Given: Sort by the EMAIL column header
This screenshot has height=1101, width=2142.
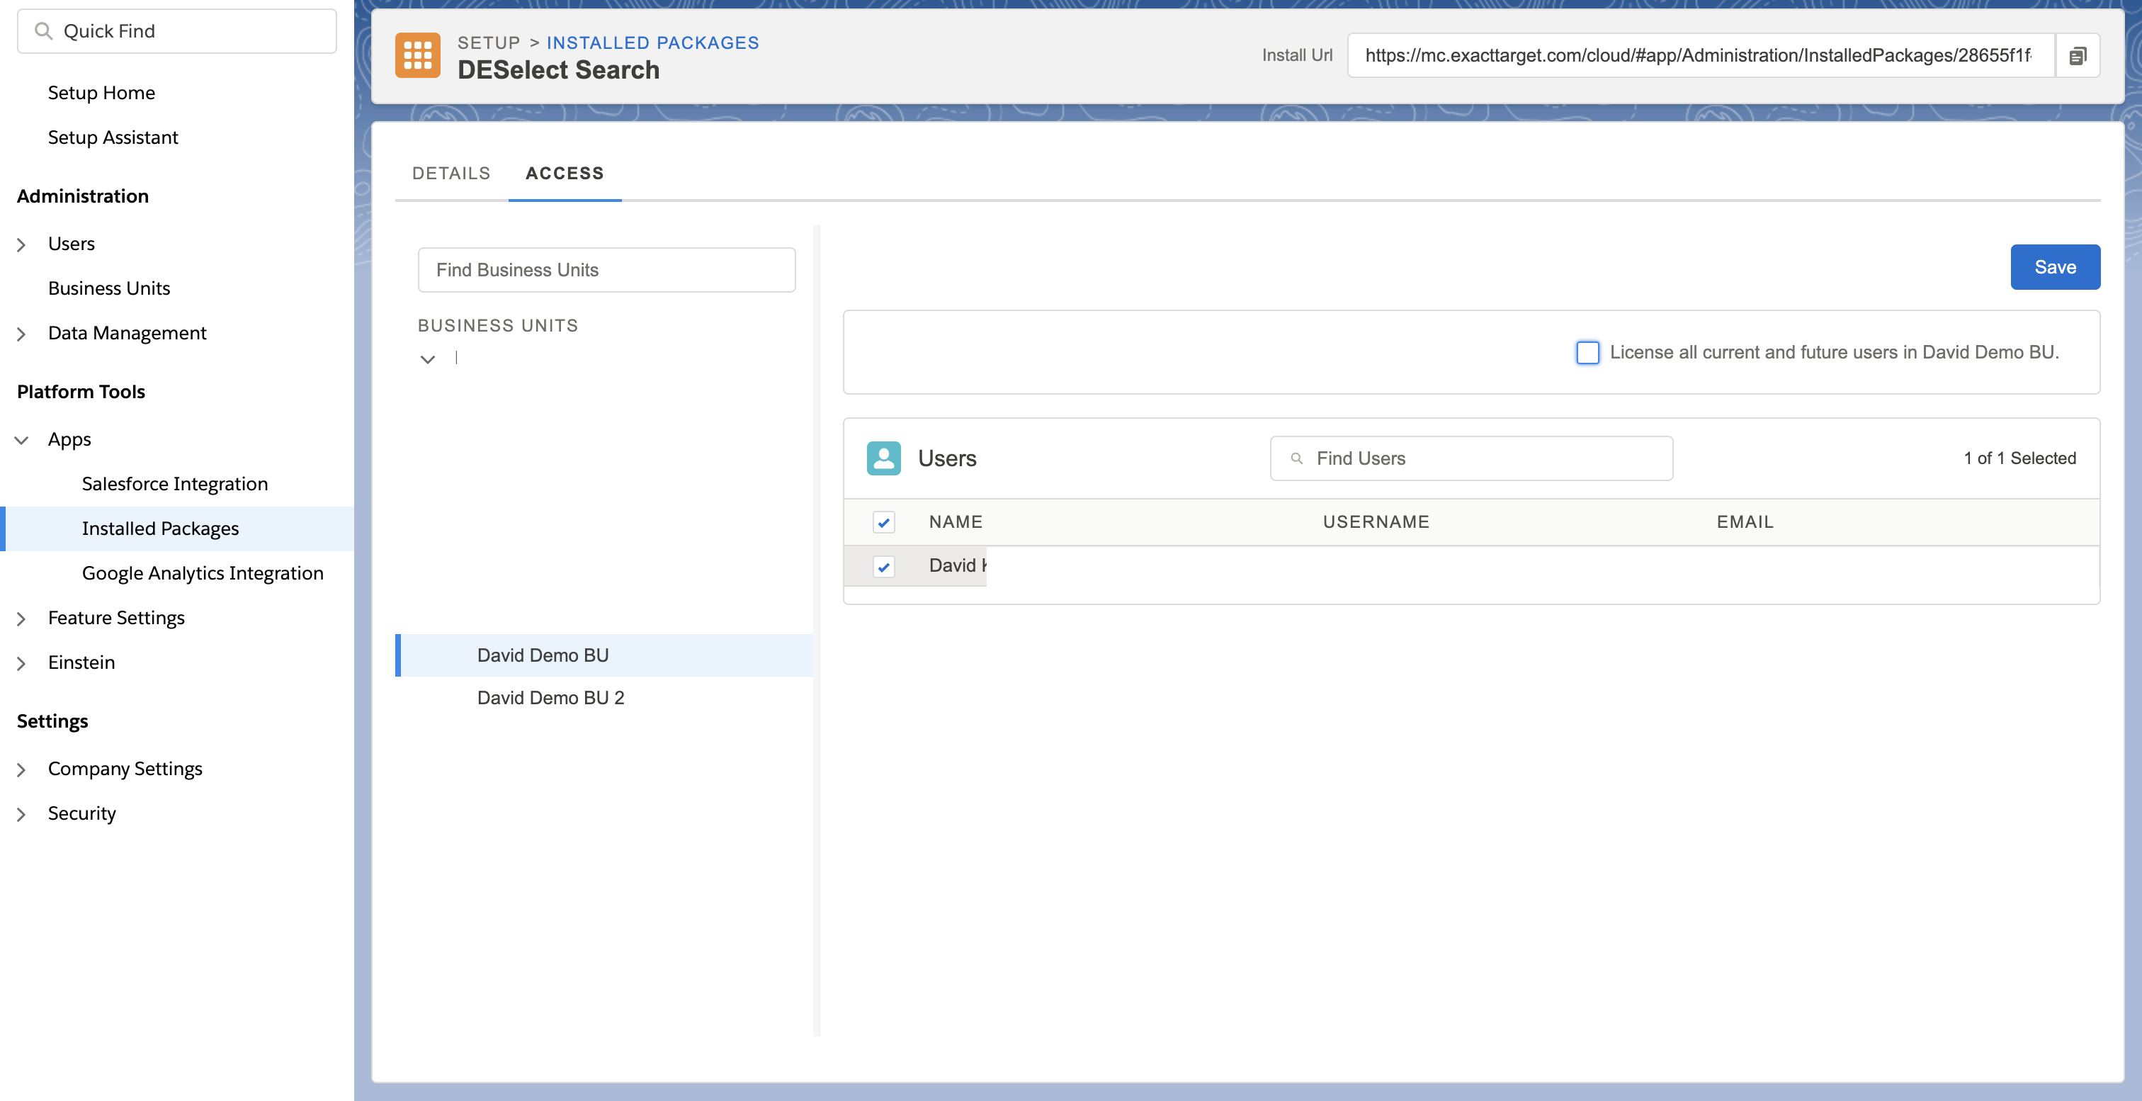Looking at the screenshot, I should click(x=1745, y=521).
